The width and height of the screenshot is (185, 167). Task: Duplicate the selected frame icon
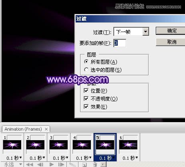(84, 165)
